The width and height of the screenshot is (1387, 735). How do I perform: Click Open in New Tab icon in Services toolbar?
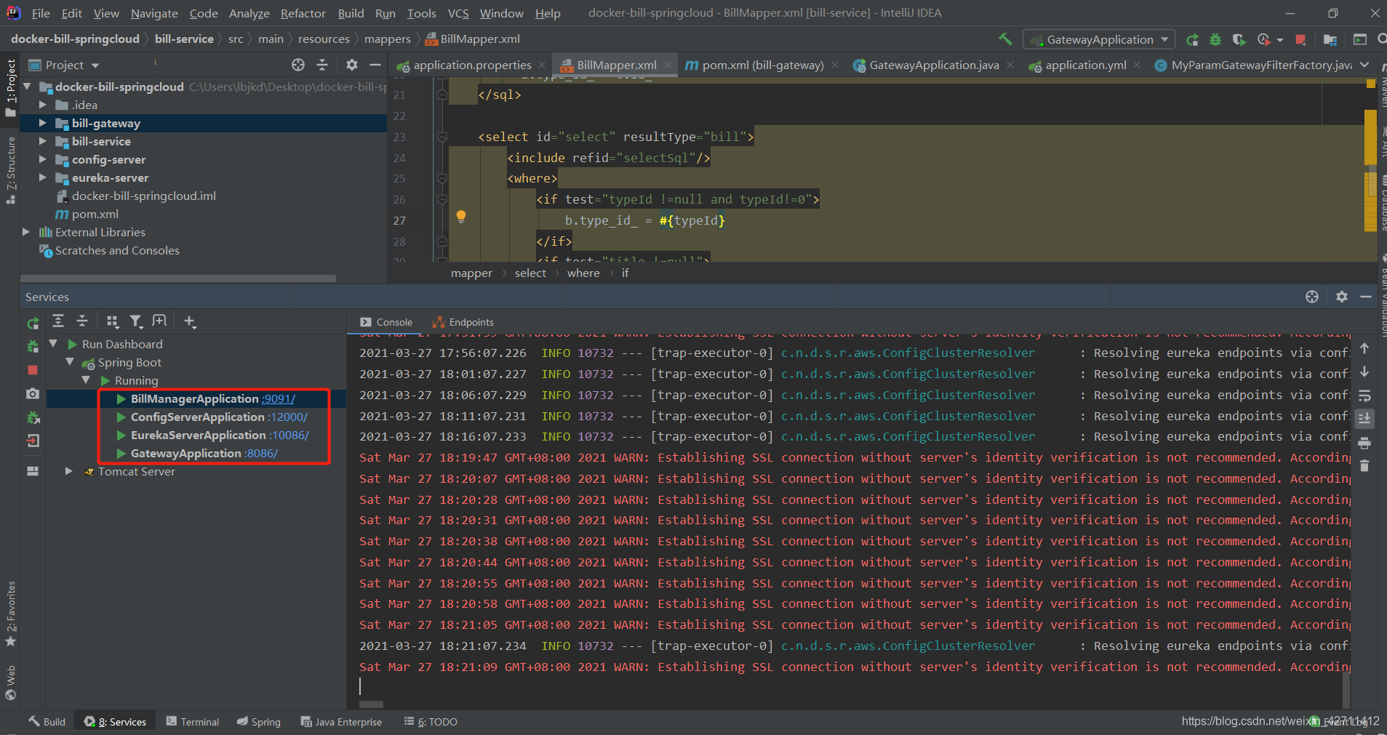click(159, 321)
